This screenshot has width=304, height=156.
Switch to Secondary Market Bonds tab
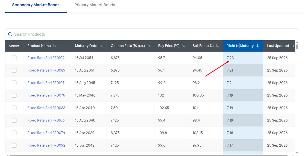tap(36, 5)
